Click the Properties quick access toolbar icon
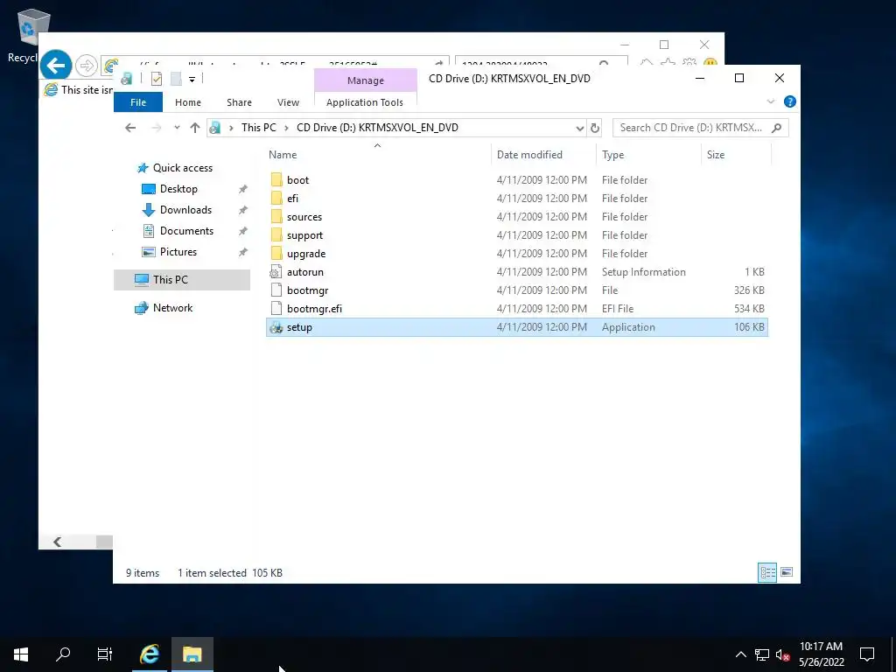Screen dimensions: 896x672 pyautogui.click(x=157, y=79)
